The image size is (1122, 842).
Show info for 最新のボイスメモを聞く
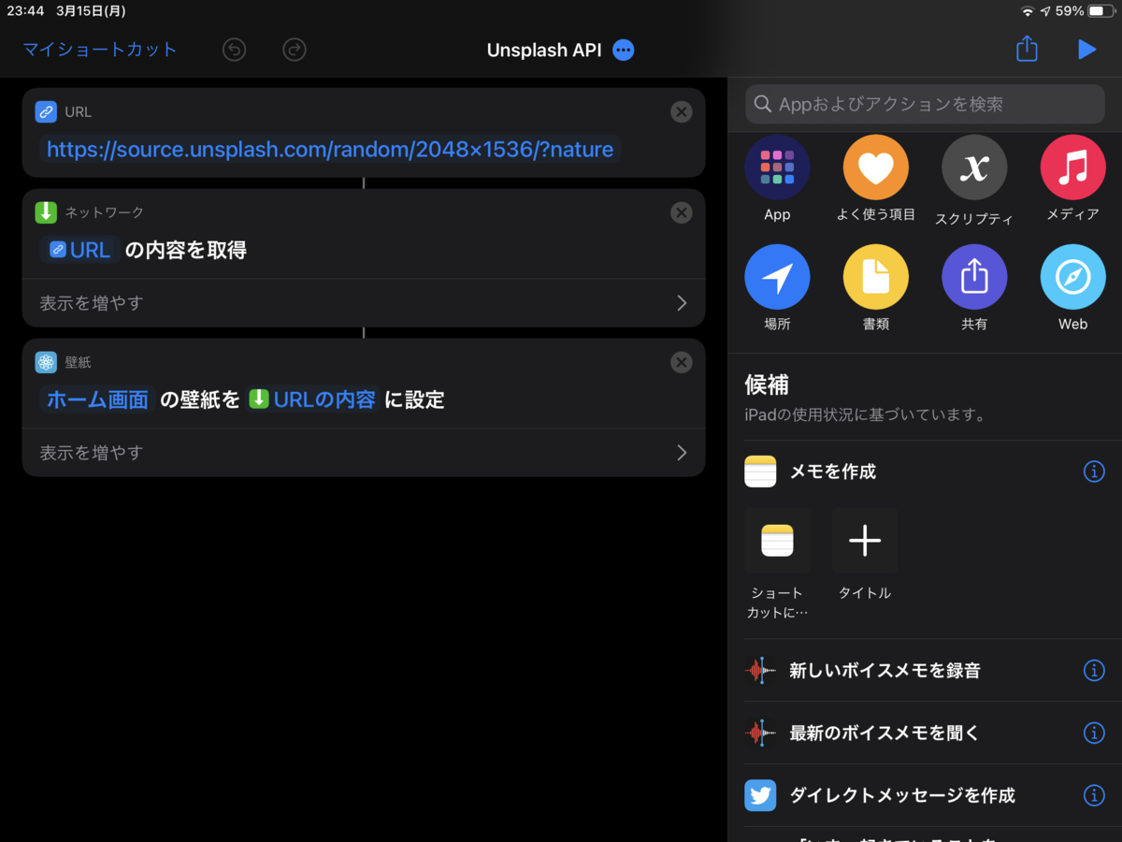tap(1094, 733)
